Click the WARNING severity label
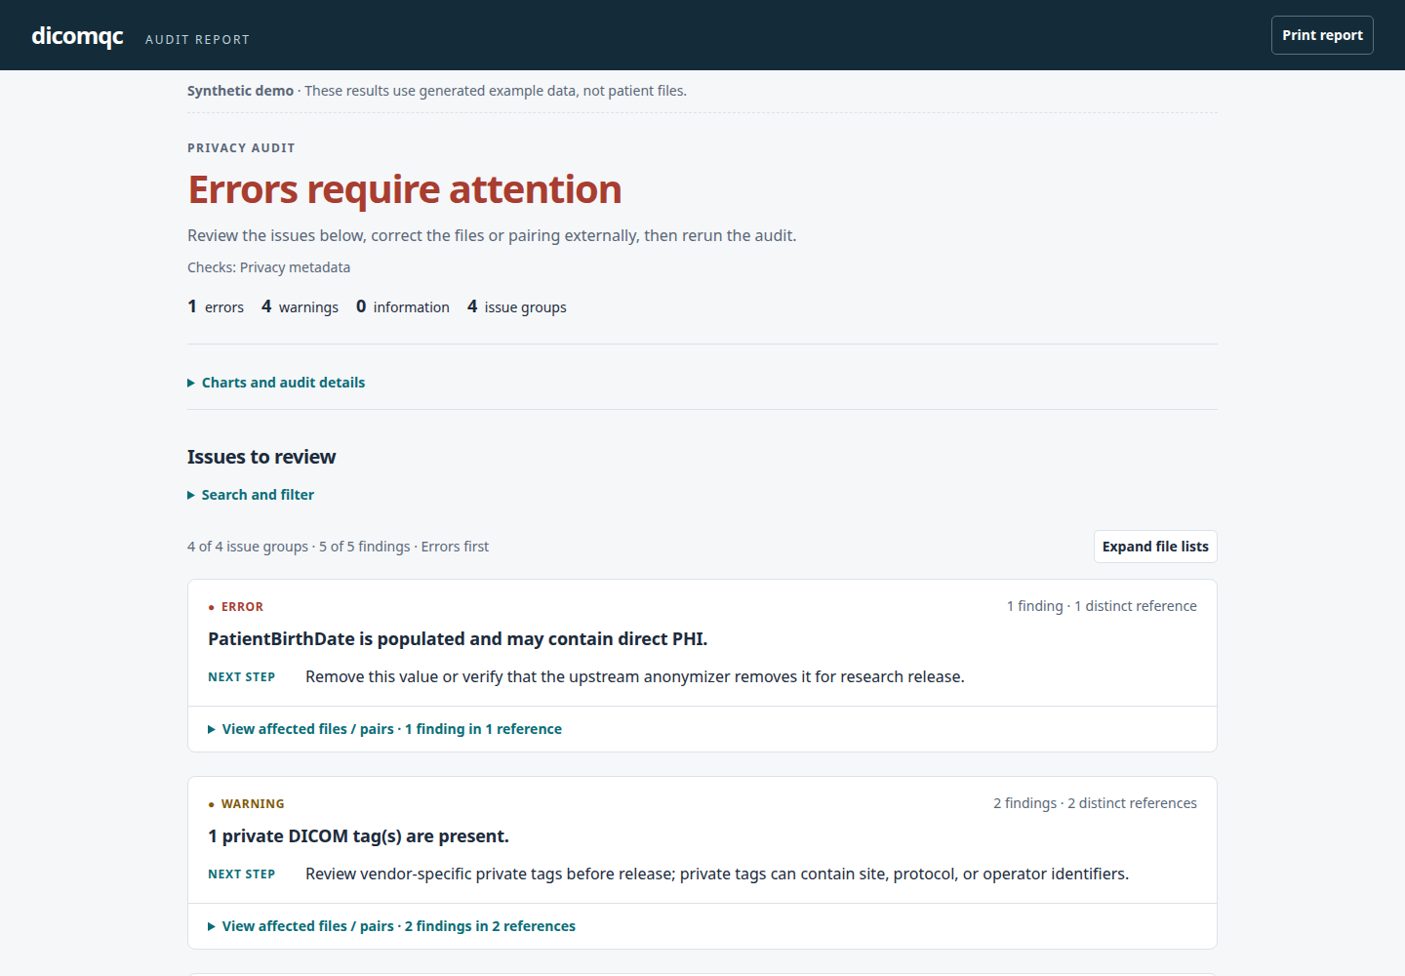The width and height of the screenshot is (1405, 976). pos(246,804)
